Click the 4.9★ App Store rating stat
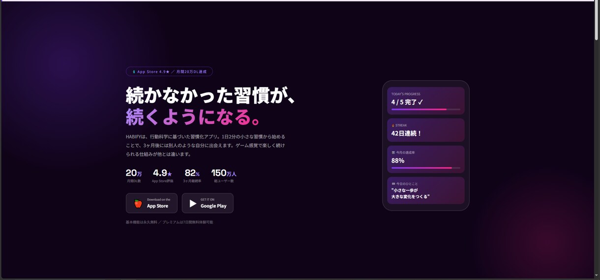600x280 pixels. (162, 176)
